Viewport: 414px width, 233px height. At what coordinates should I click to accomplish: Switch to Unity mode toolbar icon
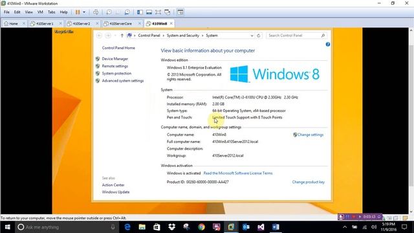pos(167,12)
